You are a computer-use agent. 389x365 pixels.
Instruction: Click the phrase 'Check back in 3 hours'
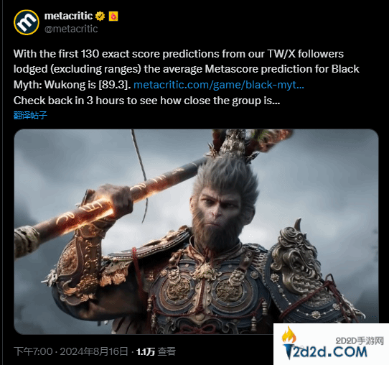pyautogui.click(x=68, y=101)
